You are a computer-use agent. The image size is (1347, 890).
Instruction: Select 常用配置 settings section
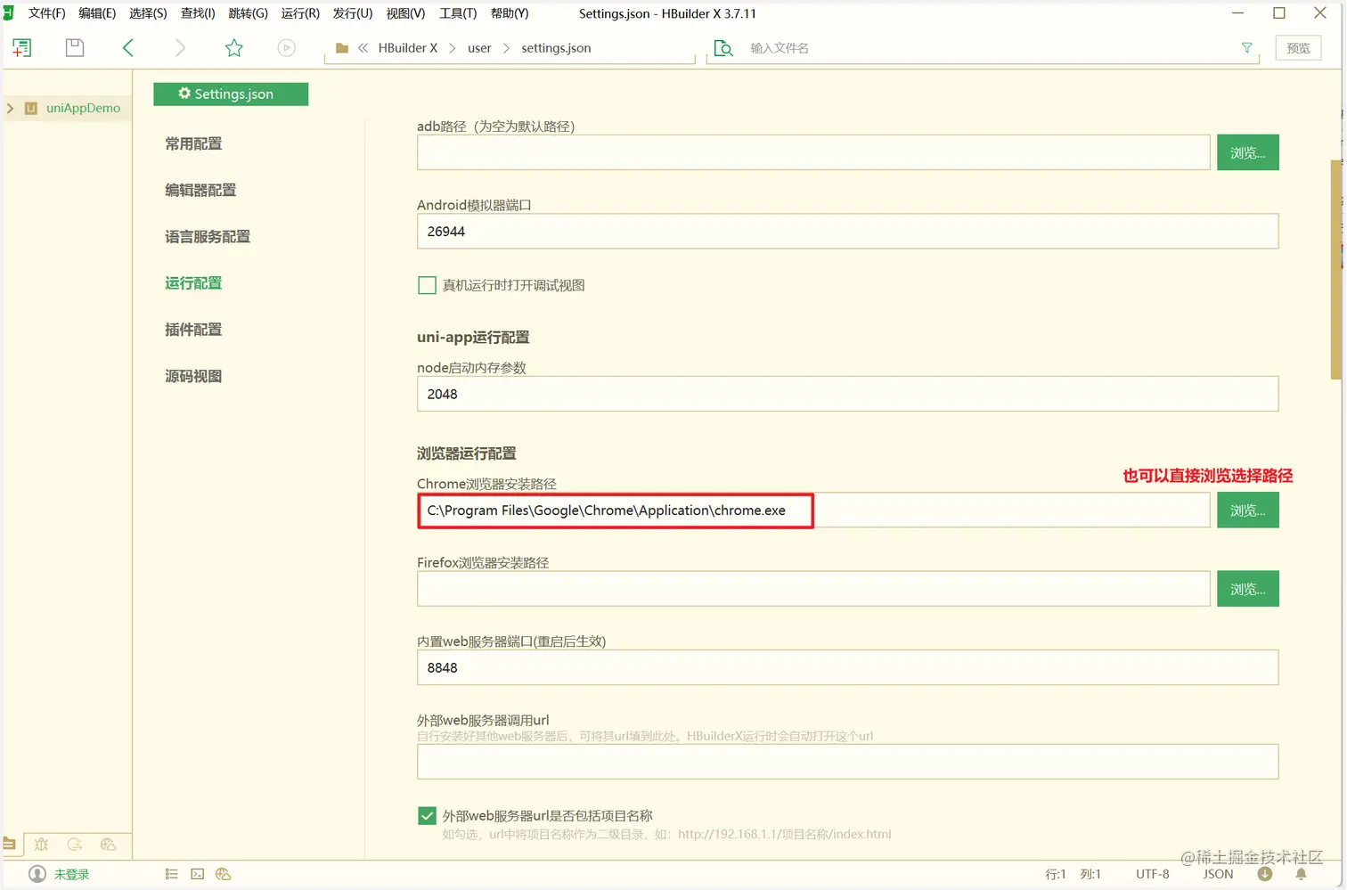coord(193,143)
